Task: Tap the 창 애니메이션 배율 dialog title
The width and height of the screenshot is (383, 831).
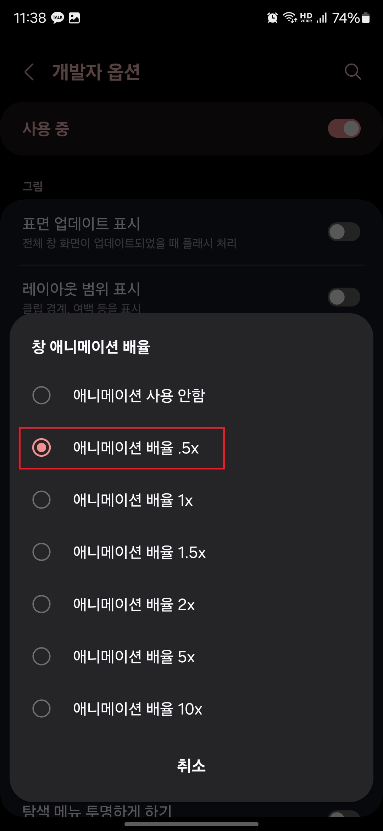Action: (x=91, y=345)
